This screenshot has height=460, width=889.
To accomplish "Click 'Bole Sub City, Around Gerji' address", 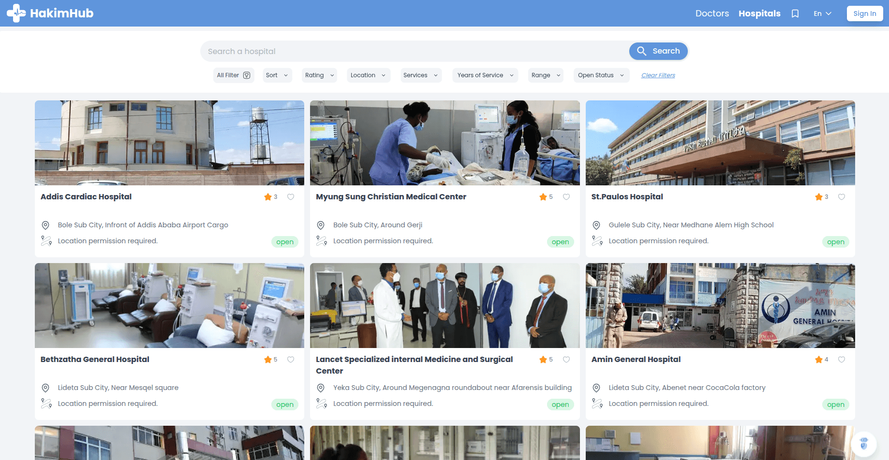I will [378, 225].
